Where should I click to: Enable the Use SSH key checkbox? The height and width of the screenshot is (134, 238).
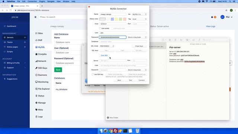(x=93, y=74)
